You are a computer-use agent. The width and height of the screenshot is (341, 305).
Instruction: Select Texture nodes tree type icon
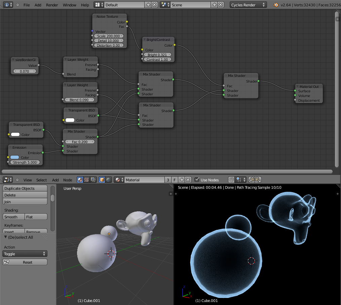[x=86, y=180]
